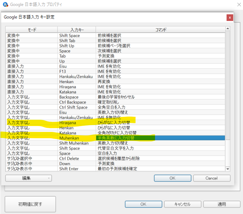Select the Shift Muhenkan key cell
This screenshot has width=243, height=214.
(77, 143)
